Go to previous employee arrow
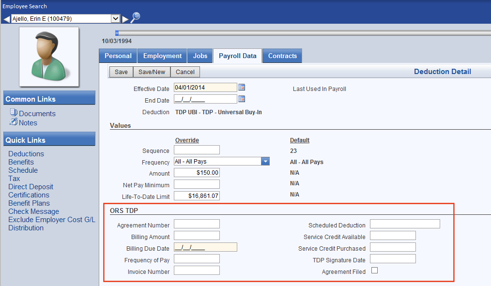Image resolution: width=491 pixels, height=286 pixels. coord(6,19)
